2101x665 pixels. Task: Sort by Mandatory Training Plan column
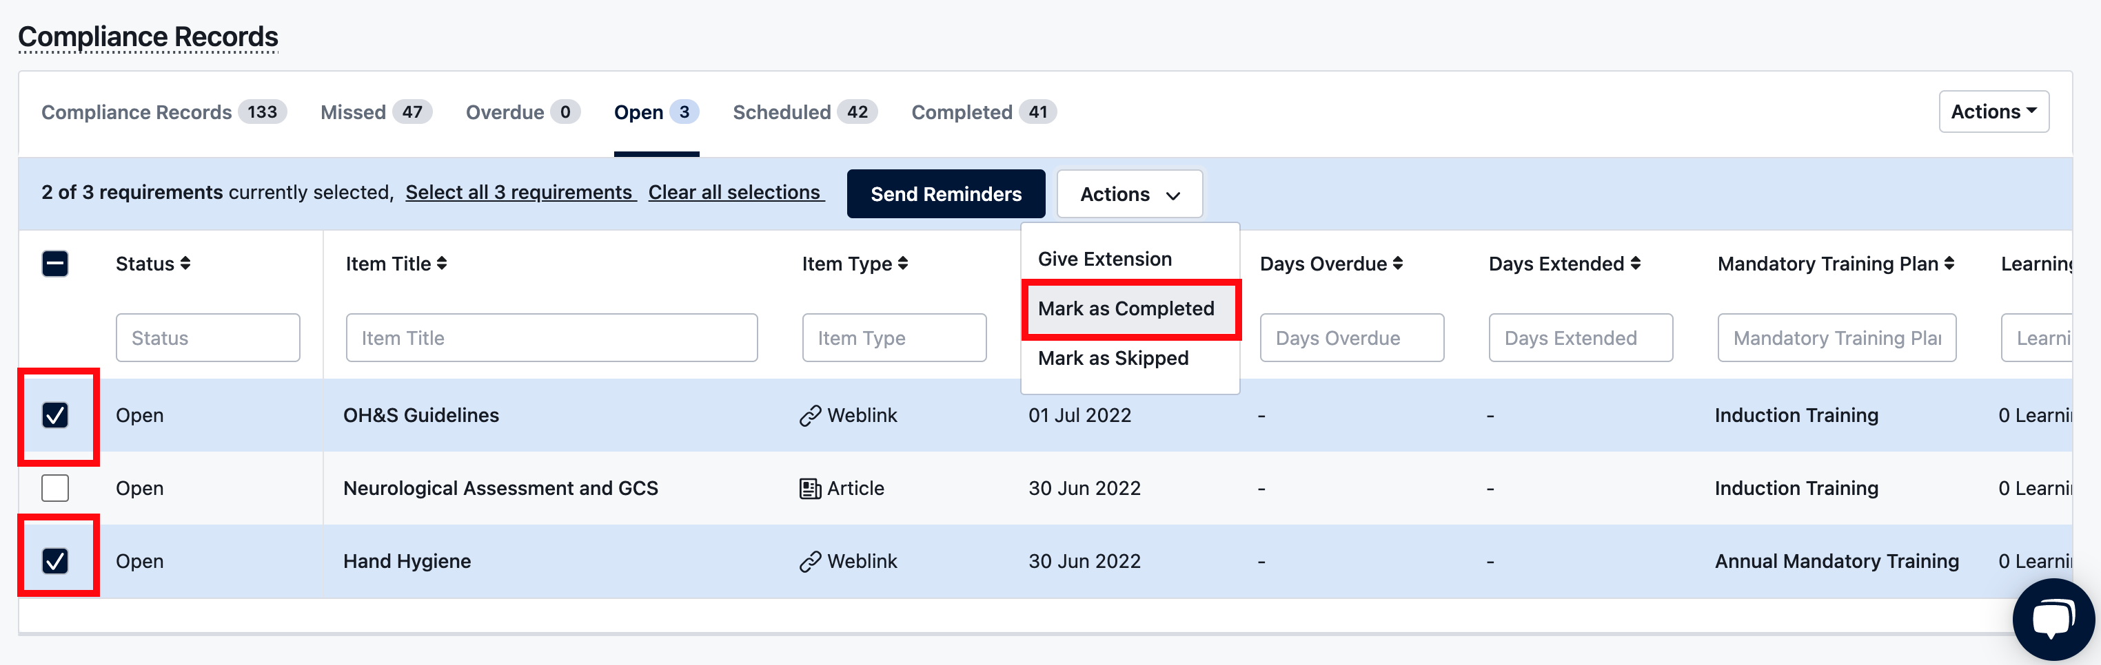[1950, 263]
